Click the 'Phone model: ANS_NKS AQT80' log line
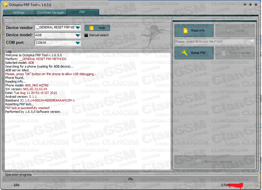Image resolution: width=262 pixels, height=190 pixels. (27, 85)
